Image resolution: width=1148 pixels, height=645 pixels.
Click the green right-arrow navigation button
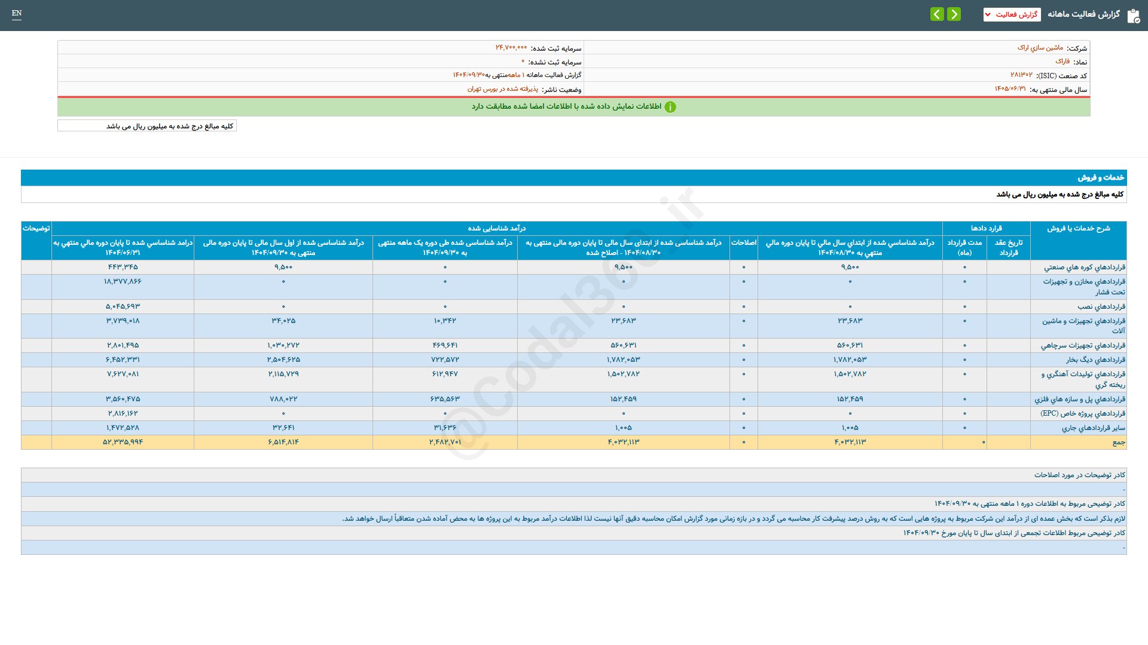(x=954, y=14)
